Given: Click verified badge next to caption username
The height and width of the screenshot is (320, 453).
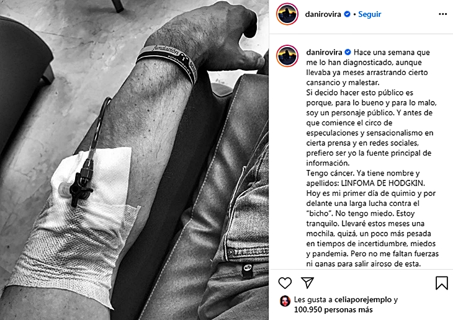Looking at the screenshot, I should (x=348, y=52).
